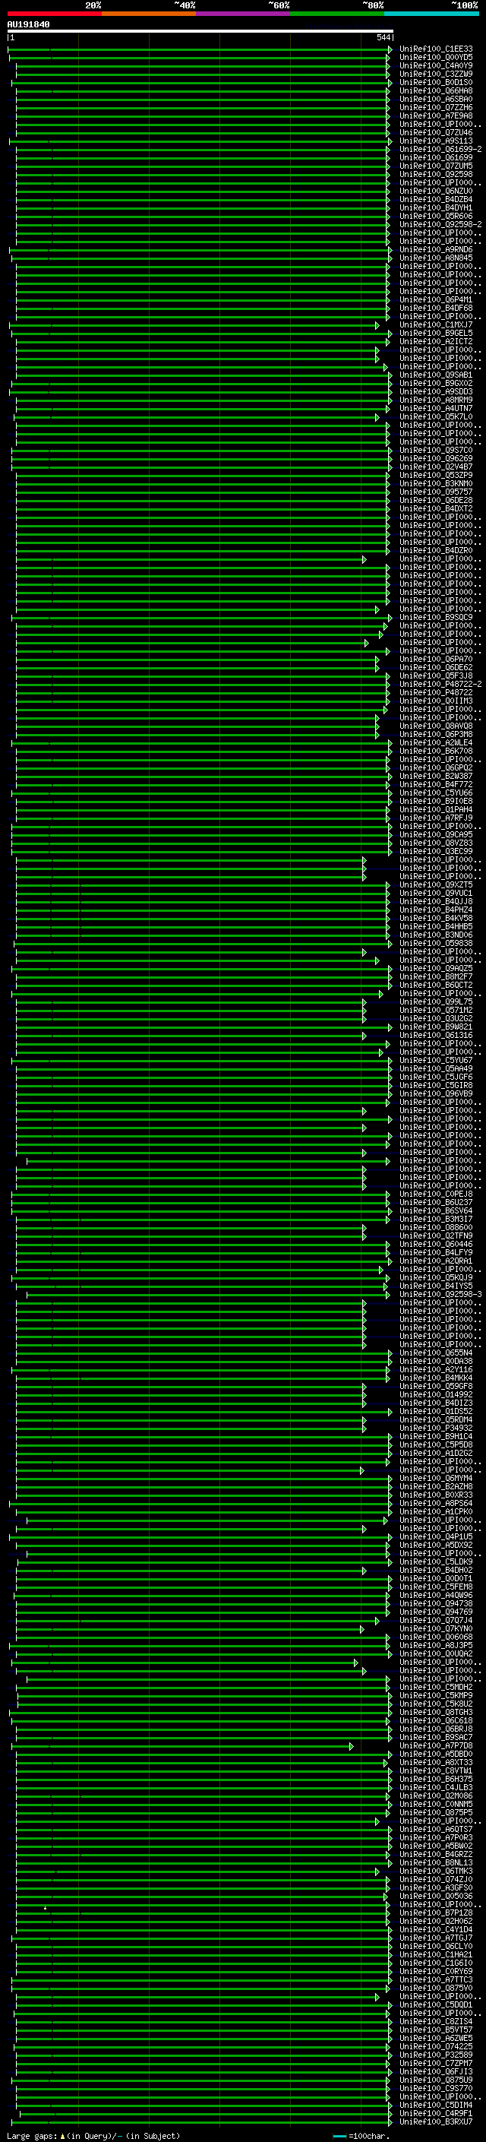Select the UniRef100_B4DYH1 label
This screenshot has width=486, height=2142.
[x=435, y=208]
